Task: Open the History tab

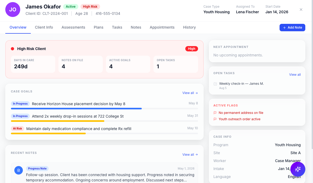Action: (190, 28)
